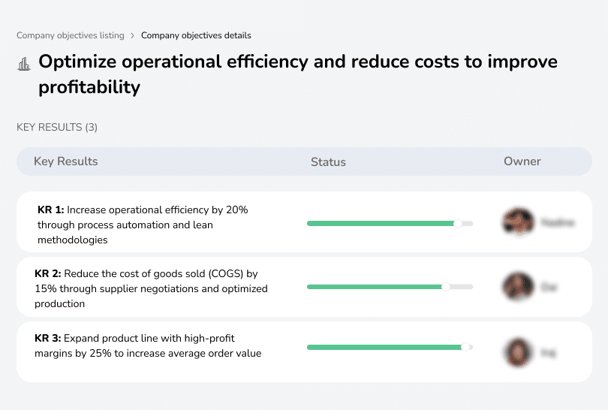Click the Owner column header

pos(522,161)
